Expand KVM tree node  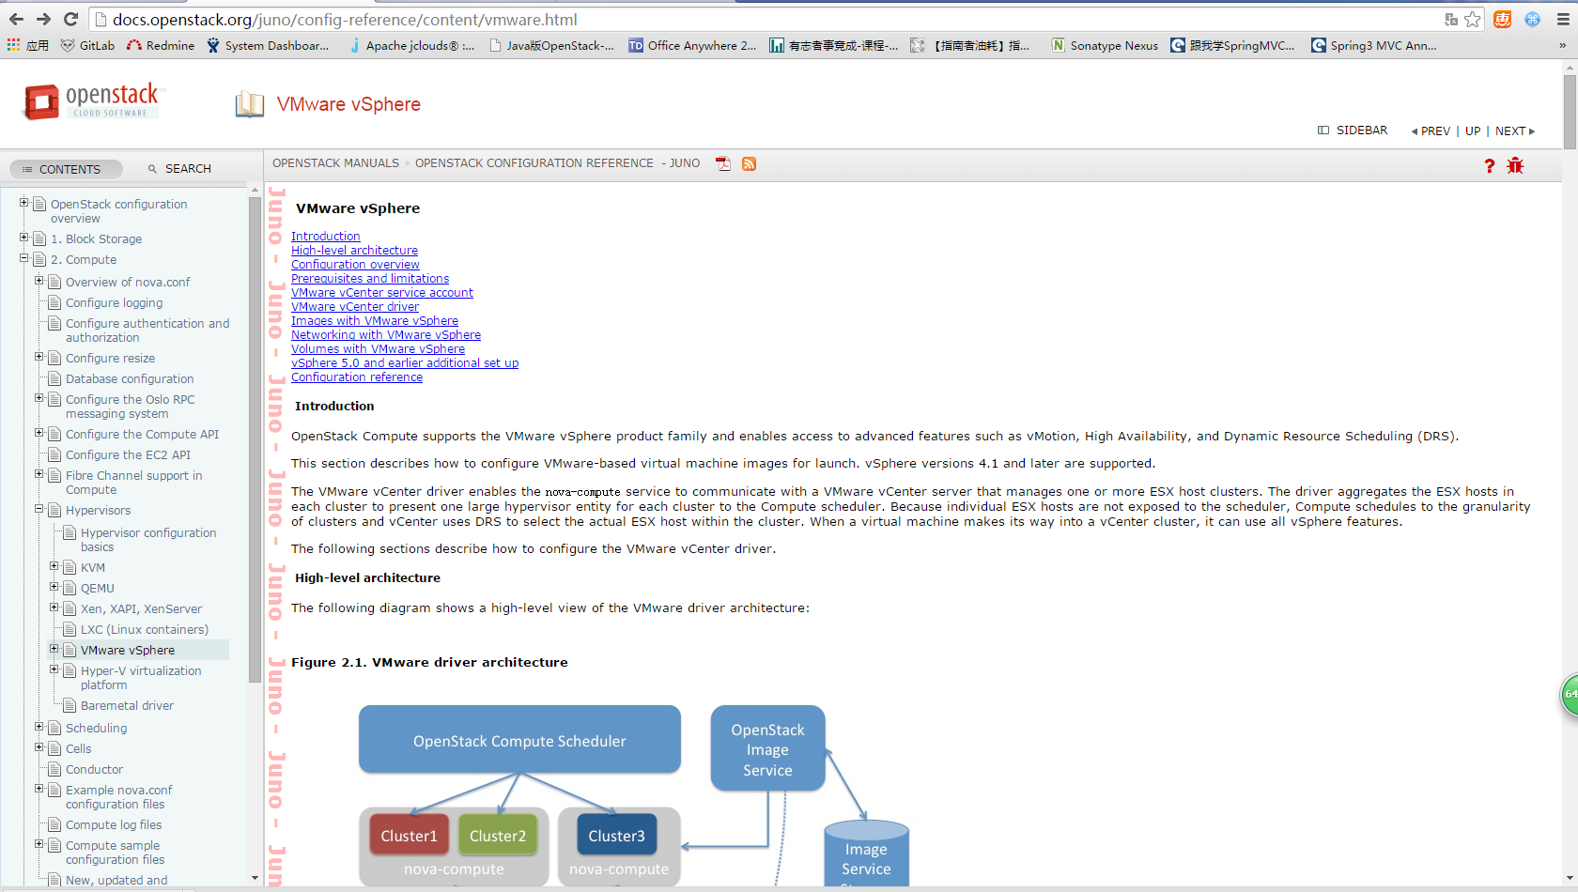pyautogui.click(x=54, y=565)
